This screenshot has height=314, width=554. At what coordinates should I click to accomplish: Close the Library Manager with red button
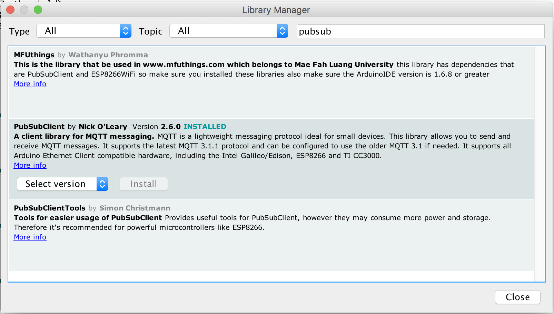(10, 10)
